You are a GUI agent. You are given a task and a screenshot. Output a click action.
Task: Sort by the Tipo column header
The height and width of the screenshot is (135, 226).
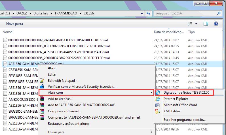191,32
